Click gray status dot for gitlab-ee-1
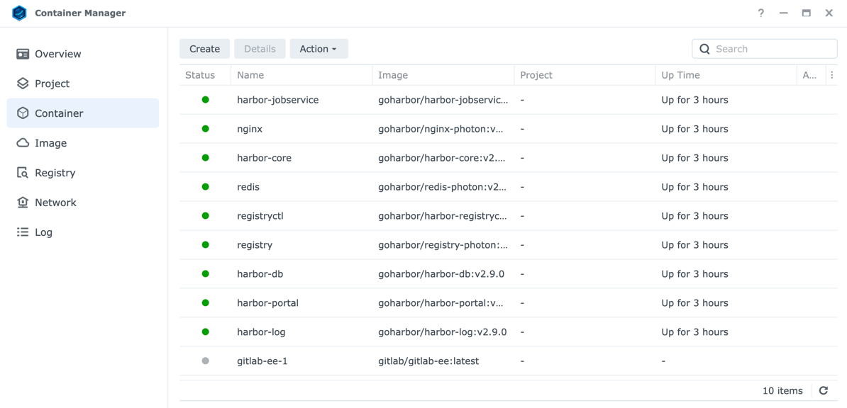 (206, 361)
